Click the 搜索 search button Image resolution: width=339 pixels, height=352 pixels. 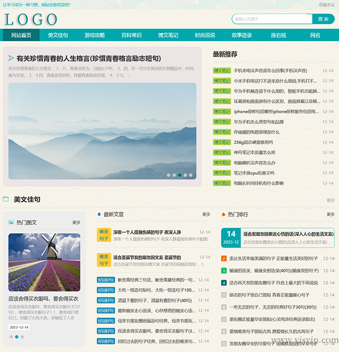point(323,19)
